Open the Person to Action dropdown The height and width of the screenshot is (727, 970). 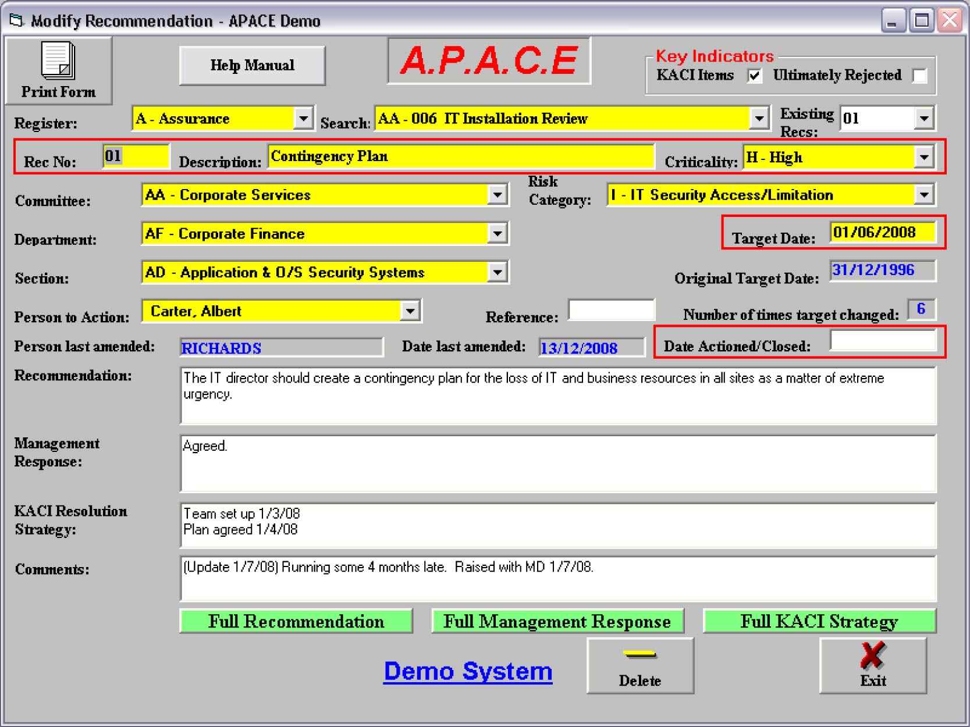(410, 311)
